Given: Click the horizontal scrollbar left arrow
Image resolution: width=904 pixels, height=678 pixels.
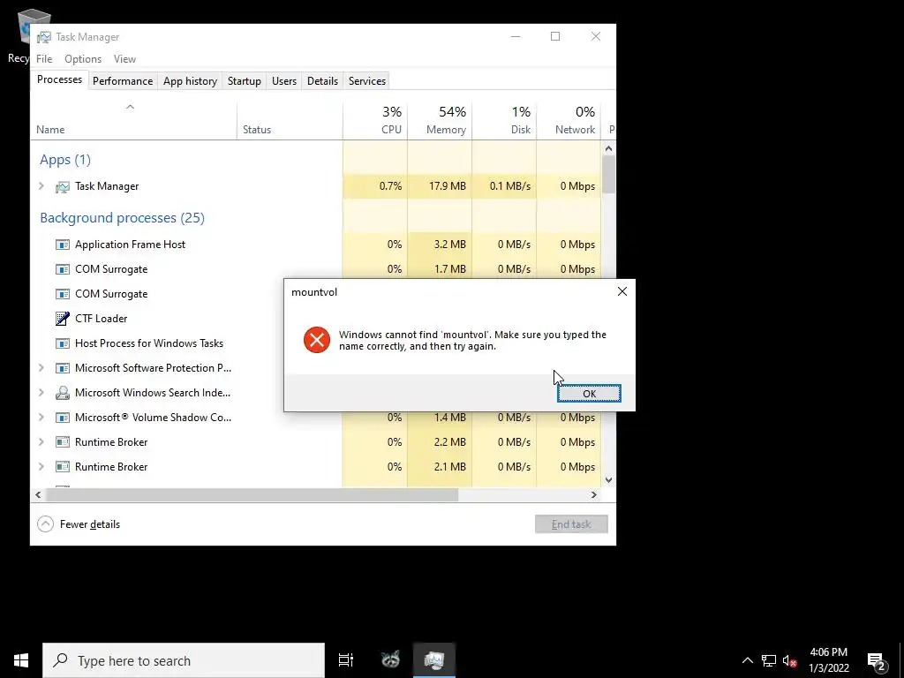Looking at the screenshot, I should (38, 494).
